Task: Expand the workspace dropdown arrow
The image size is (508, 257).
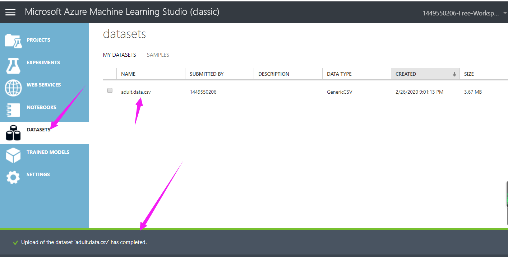Action: tap(505, 13)
